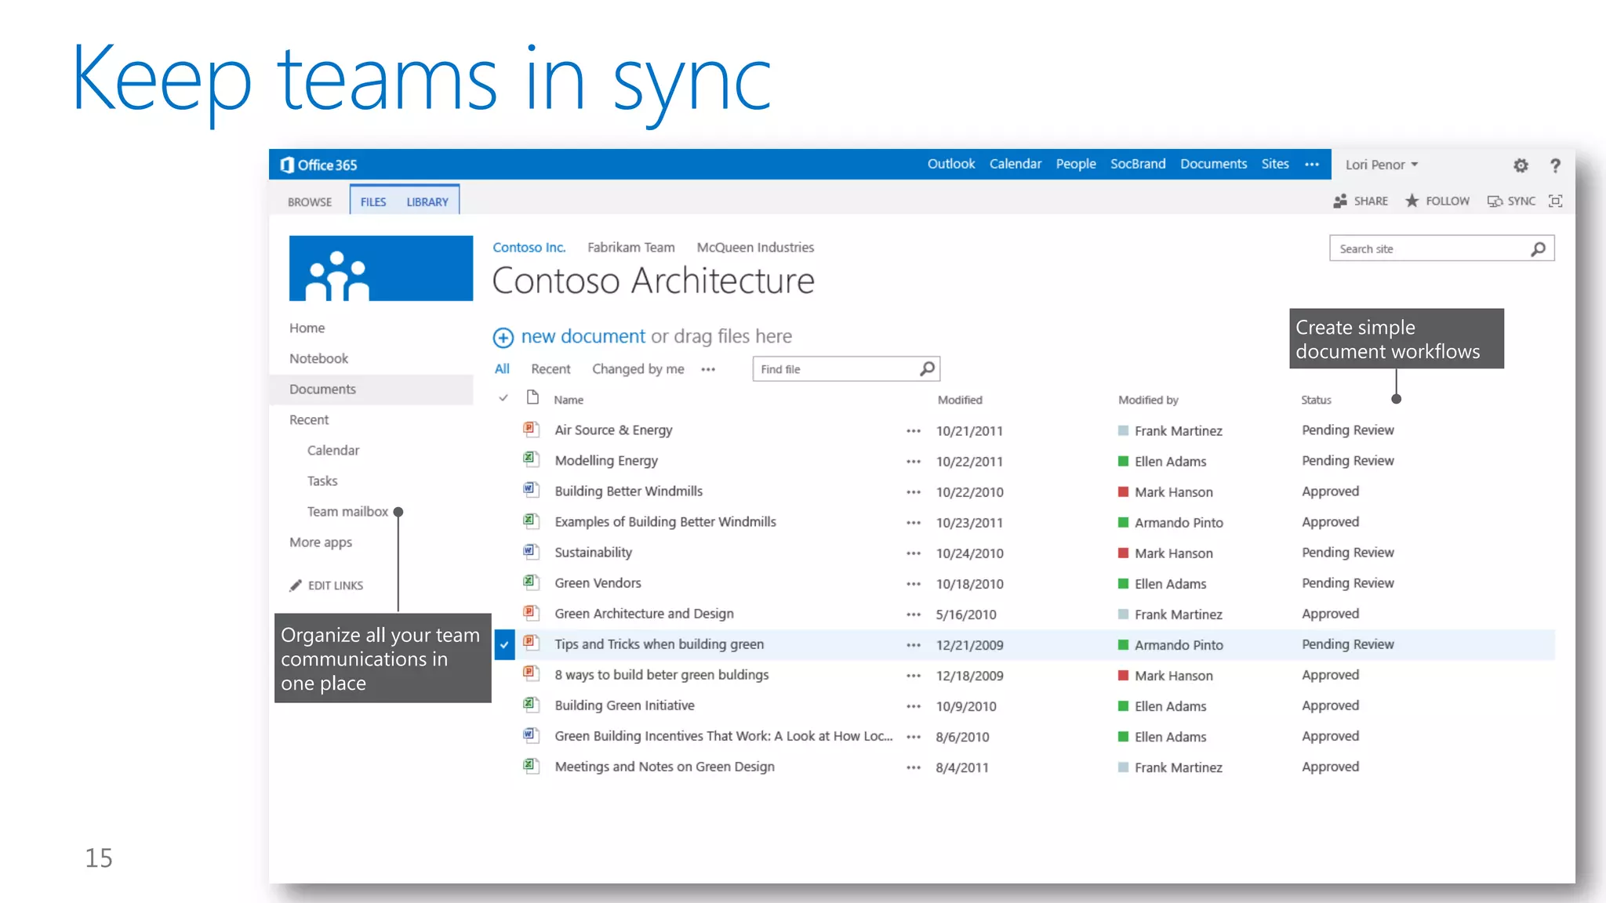Image resolution: width=1606 pixels, height=903 pixels.
Task: Sort by the Status column header
Action: 1316,400
